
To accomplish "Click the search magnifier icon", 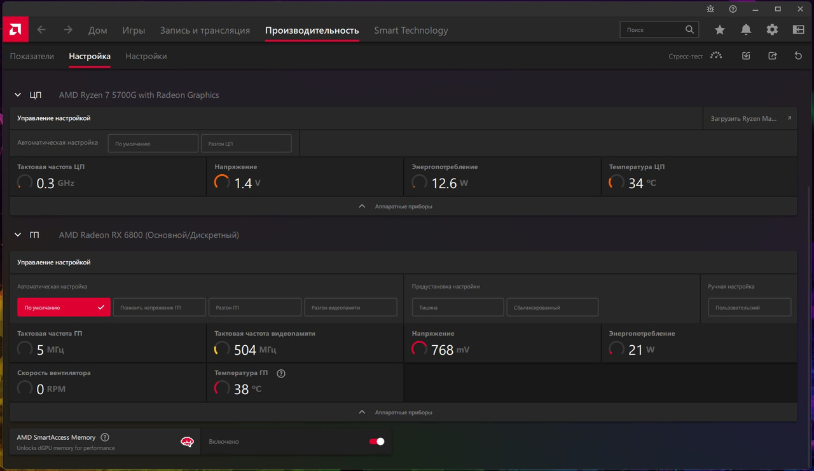I will (x=690, y=30).
